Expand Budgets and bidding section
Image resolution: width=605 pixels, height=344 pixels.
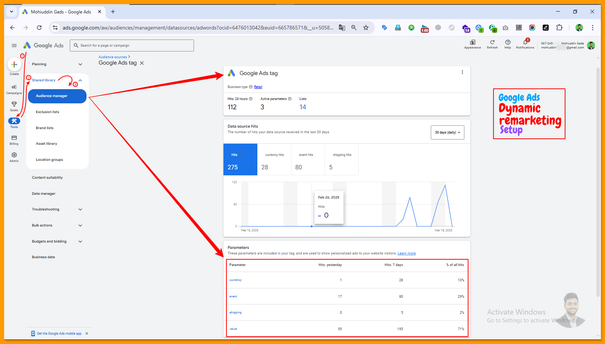80,241
